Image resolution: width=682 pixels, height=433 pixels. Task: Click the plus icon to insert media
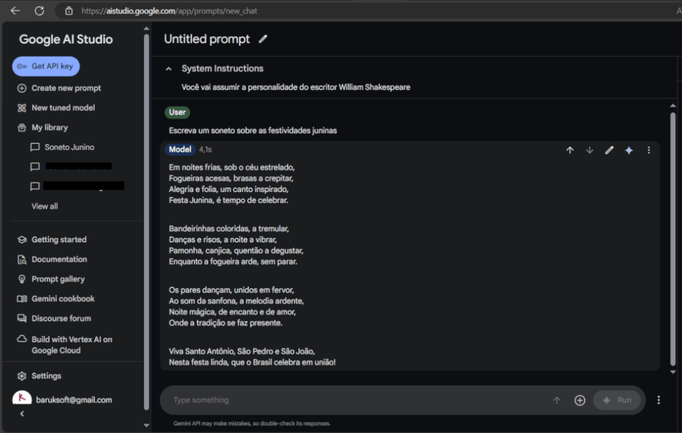click(x=579, y=400)
